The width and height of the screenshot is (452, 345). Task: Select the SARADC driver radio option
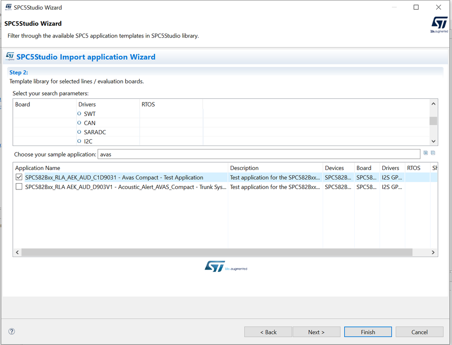click(79, 132)
